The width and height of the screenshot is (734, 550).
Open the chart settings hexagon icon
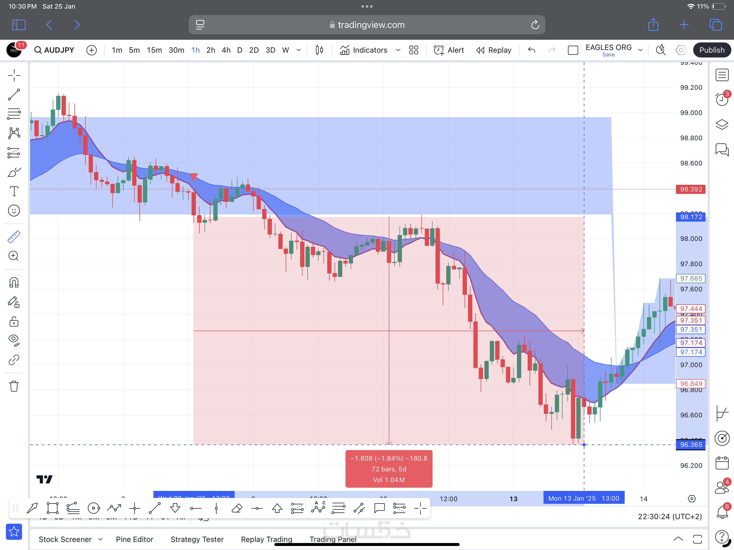[x=681, y=50]
